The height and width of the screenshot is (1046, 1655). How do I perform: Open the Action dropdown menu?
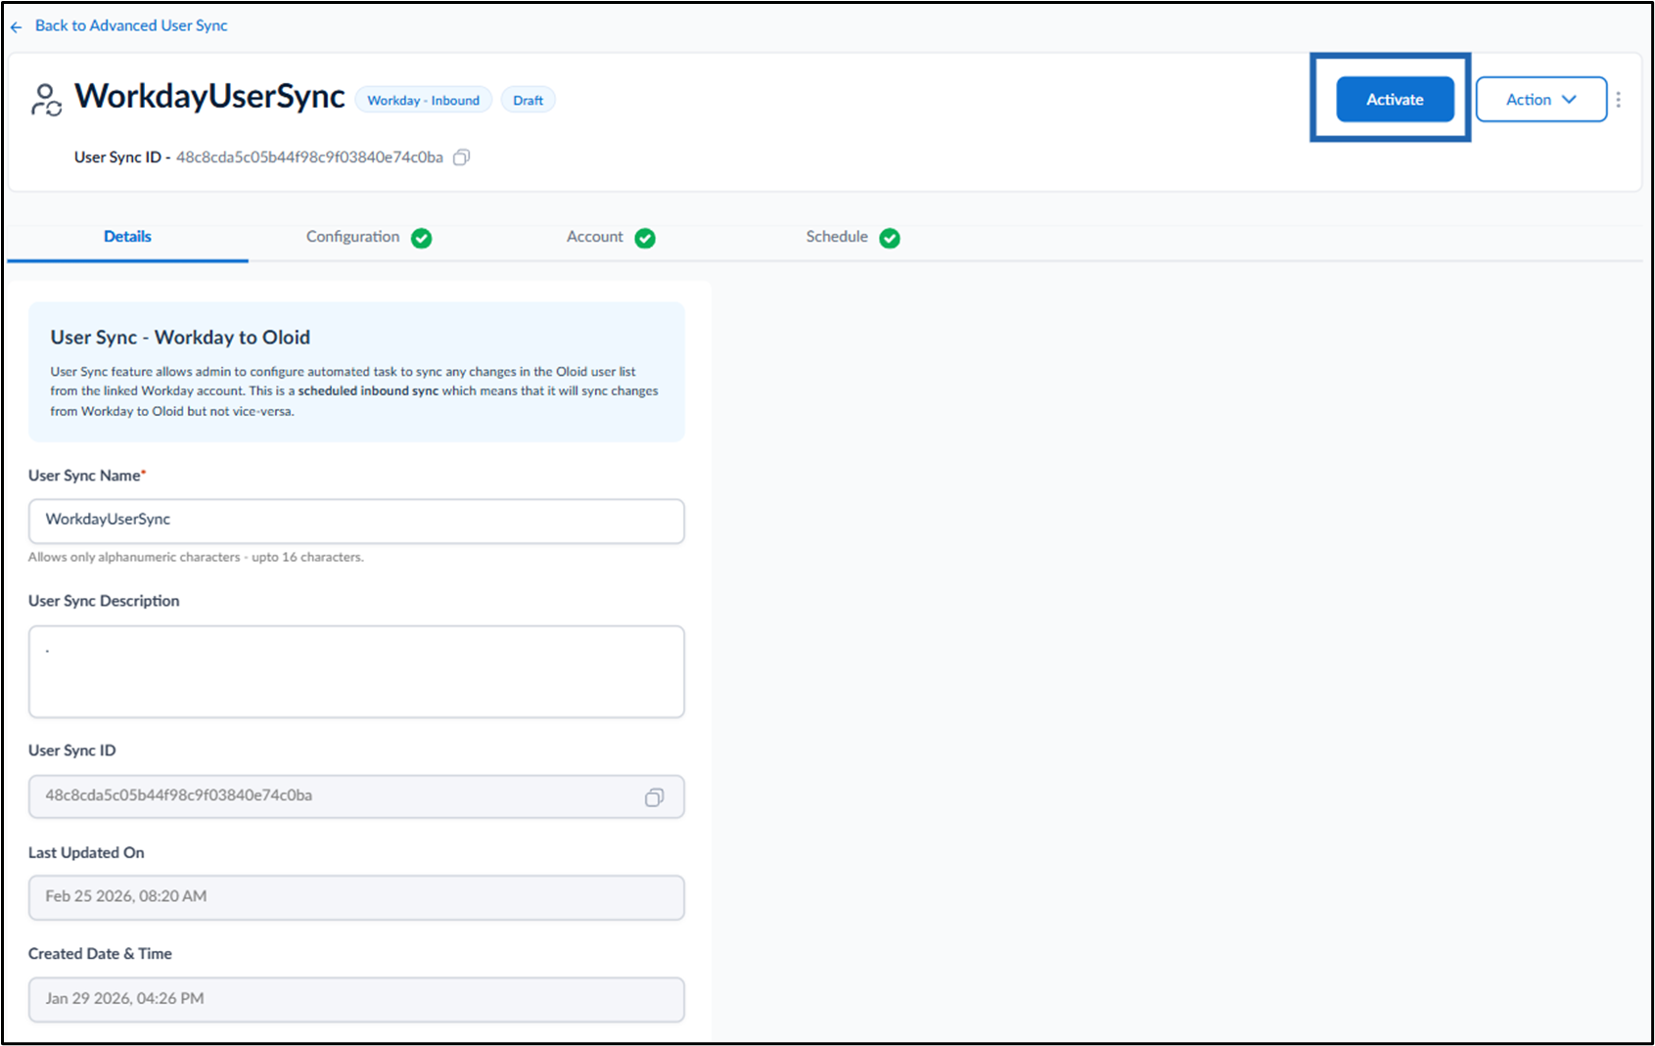click(1540, 100)
